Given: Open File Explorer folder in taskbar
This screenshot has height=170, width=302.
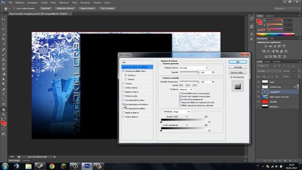Looking at the screenshot, I should (28, 166).
